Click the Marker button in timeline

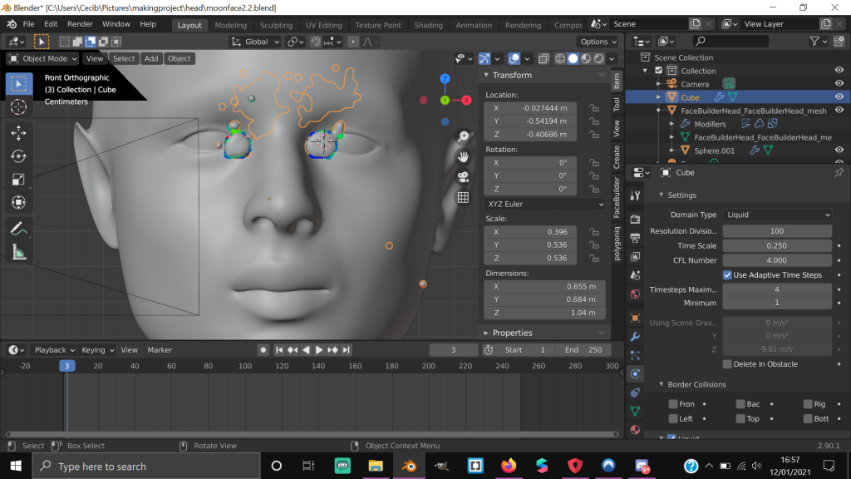(160, 350)
